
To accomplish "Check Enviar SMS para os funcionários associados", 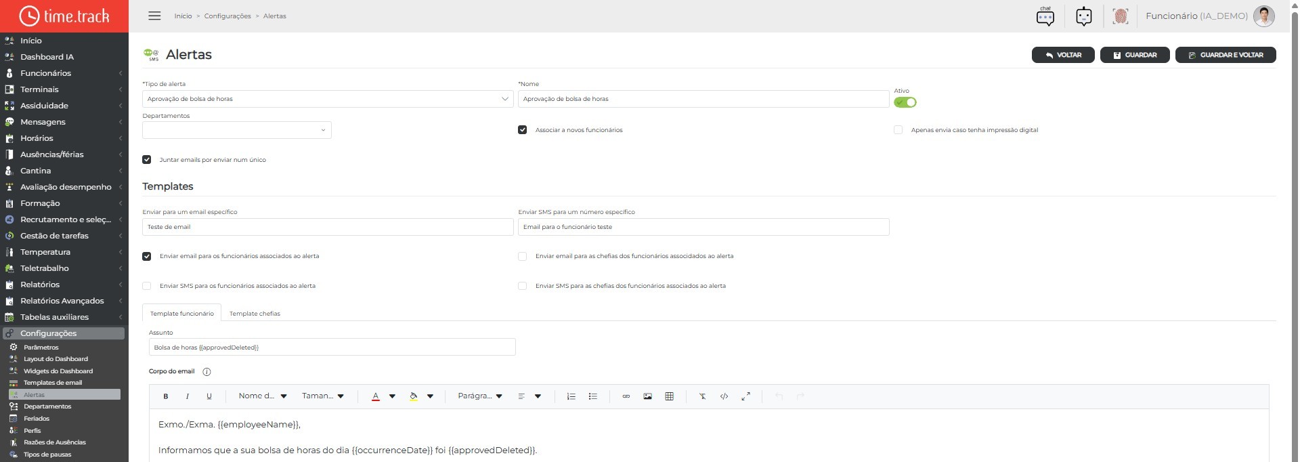I will 147,286.
